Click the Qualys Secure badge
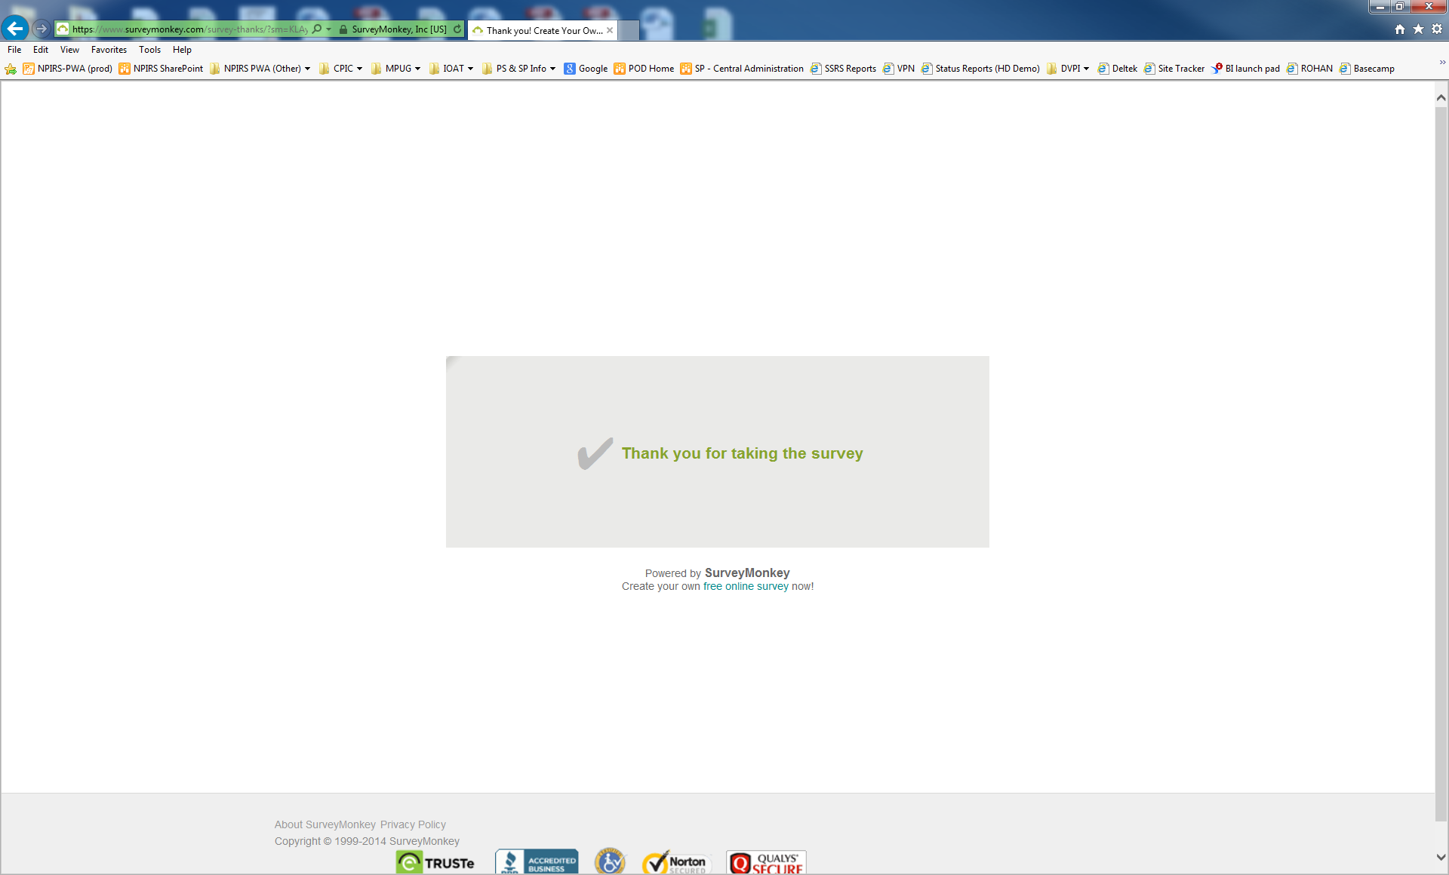Screen dimensions: 1449x875 pyautogui.click(x=766, y=862)
